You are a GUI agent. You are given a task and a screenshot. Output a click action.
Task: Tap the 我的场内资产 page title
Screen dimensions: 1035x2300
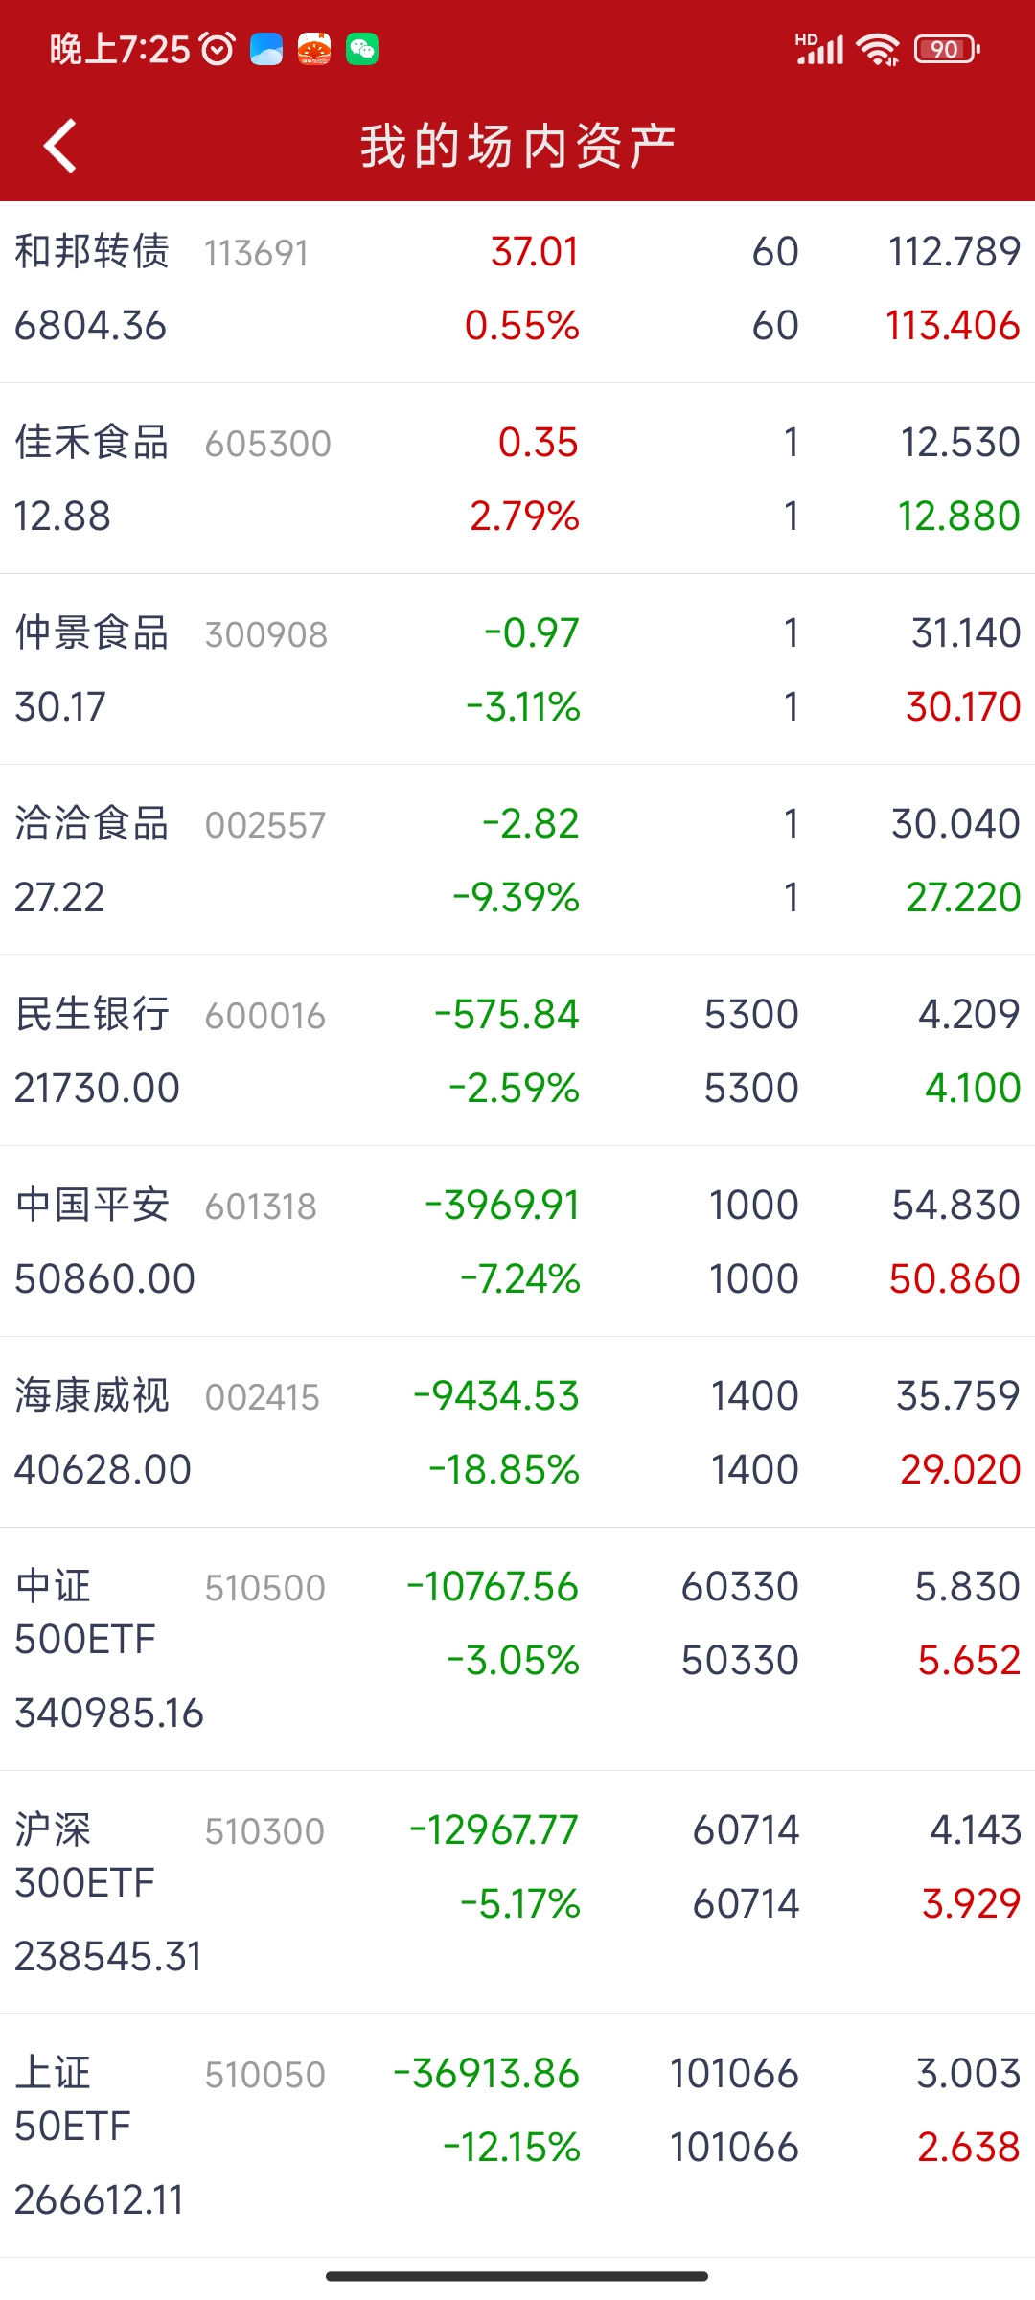(517, 147)
